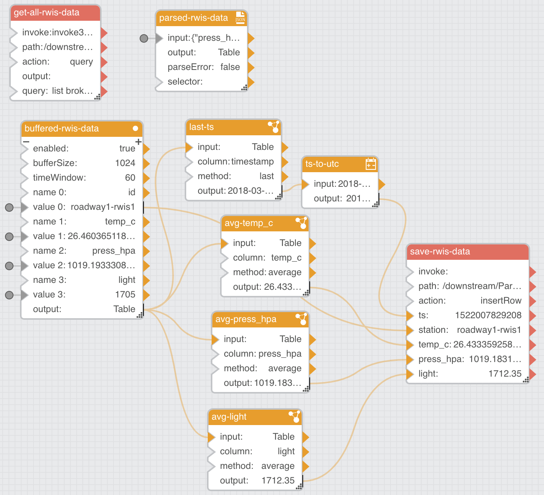The image size is (544, 495).
Task: Click the query row in get-all-rwis-data
Action: 55,91
